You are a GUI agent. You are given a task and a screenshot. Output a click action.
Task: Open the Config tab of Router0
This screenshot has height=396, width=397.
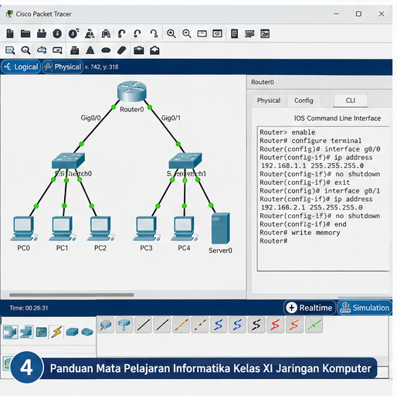tap(304, 101)
